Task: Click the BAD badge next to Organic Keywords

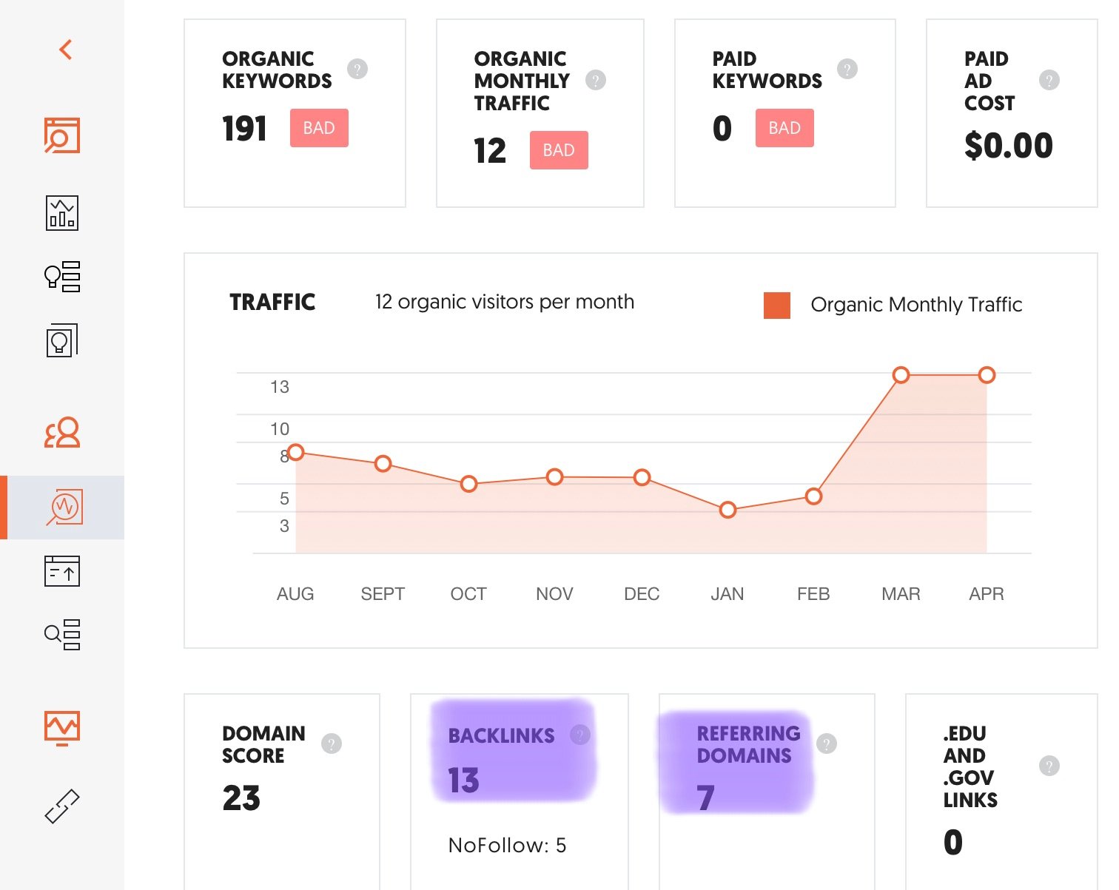Action: pos(319,127)
